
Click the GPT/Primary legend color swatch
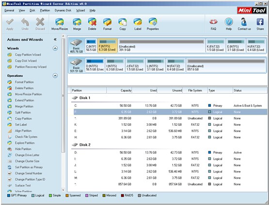click(x=9, y=196)
